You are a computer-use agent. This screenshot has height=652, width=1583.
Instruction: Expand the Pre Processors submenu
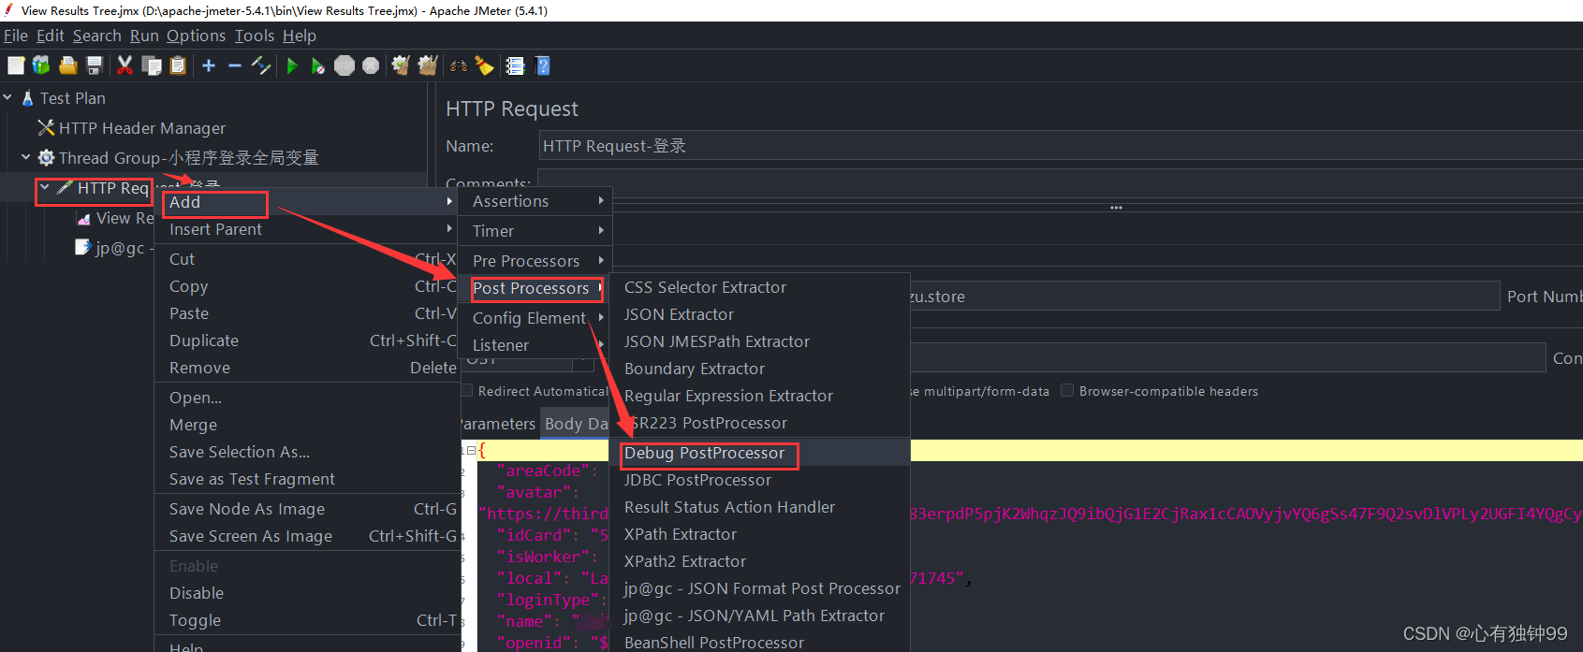pyautogui.click(x=535, y=261)
